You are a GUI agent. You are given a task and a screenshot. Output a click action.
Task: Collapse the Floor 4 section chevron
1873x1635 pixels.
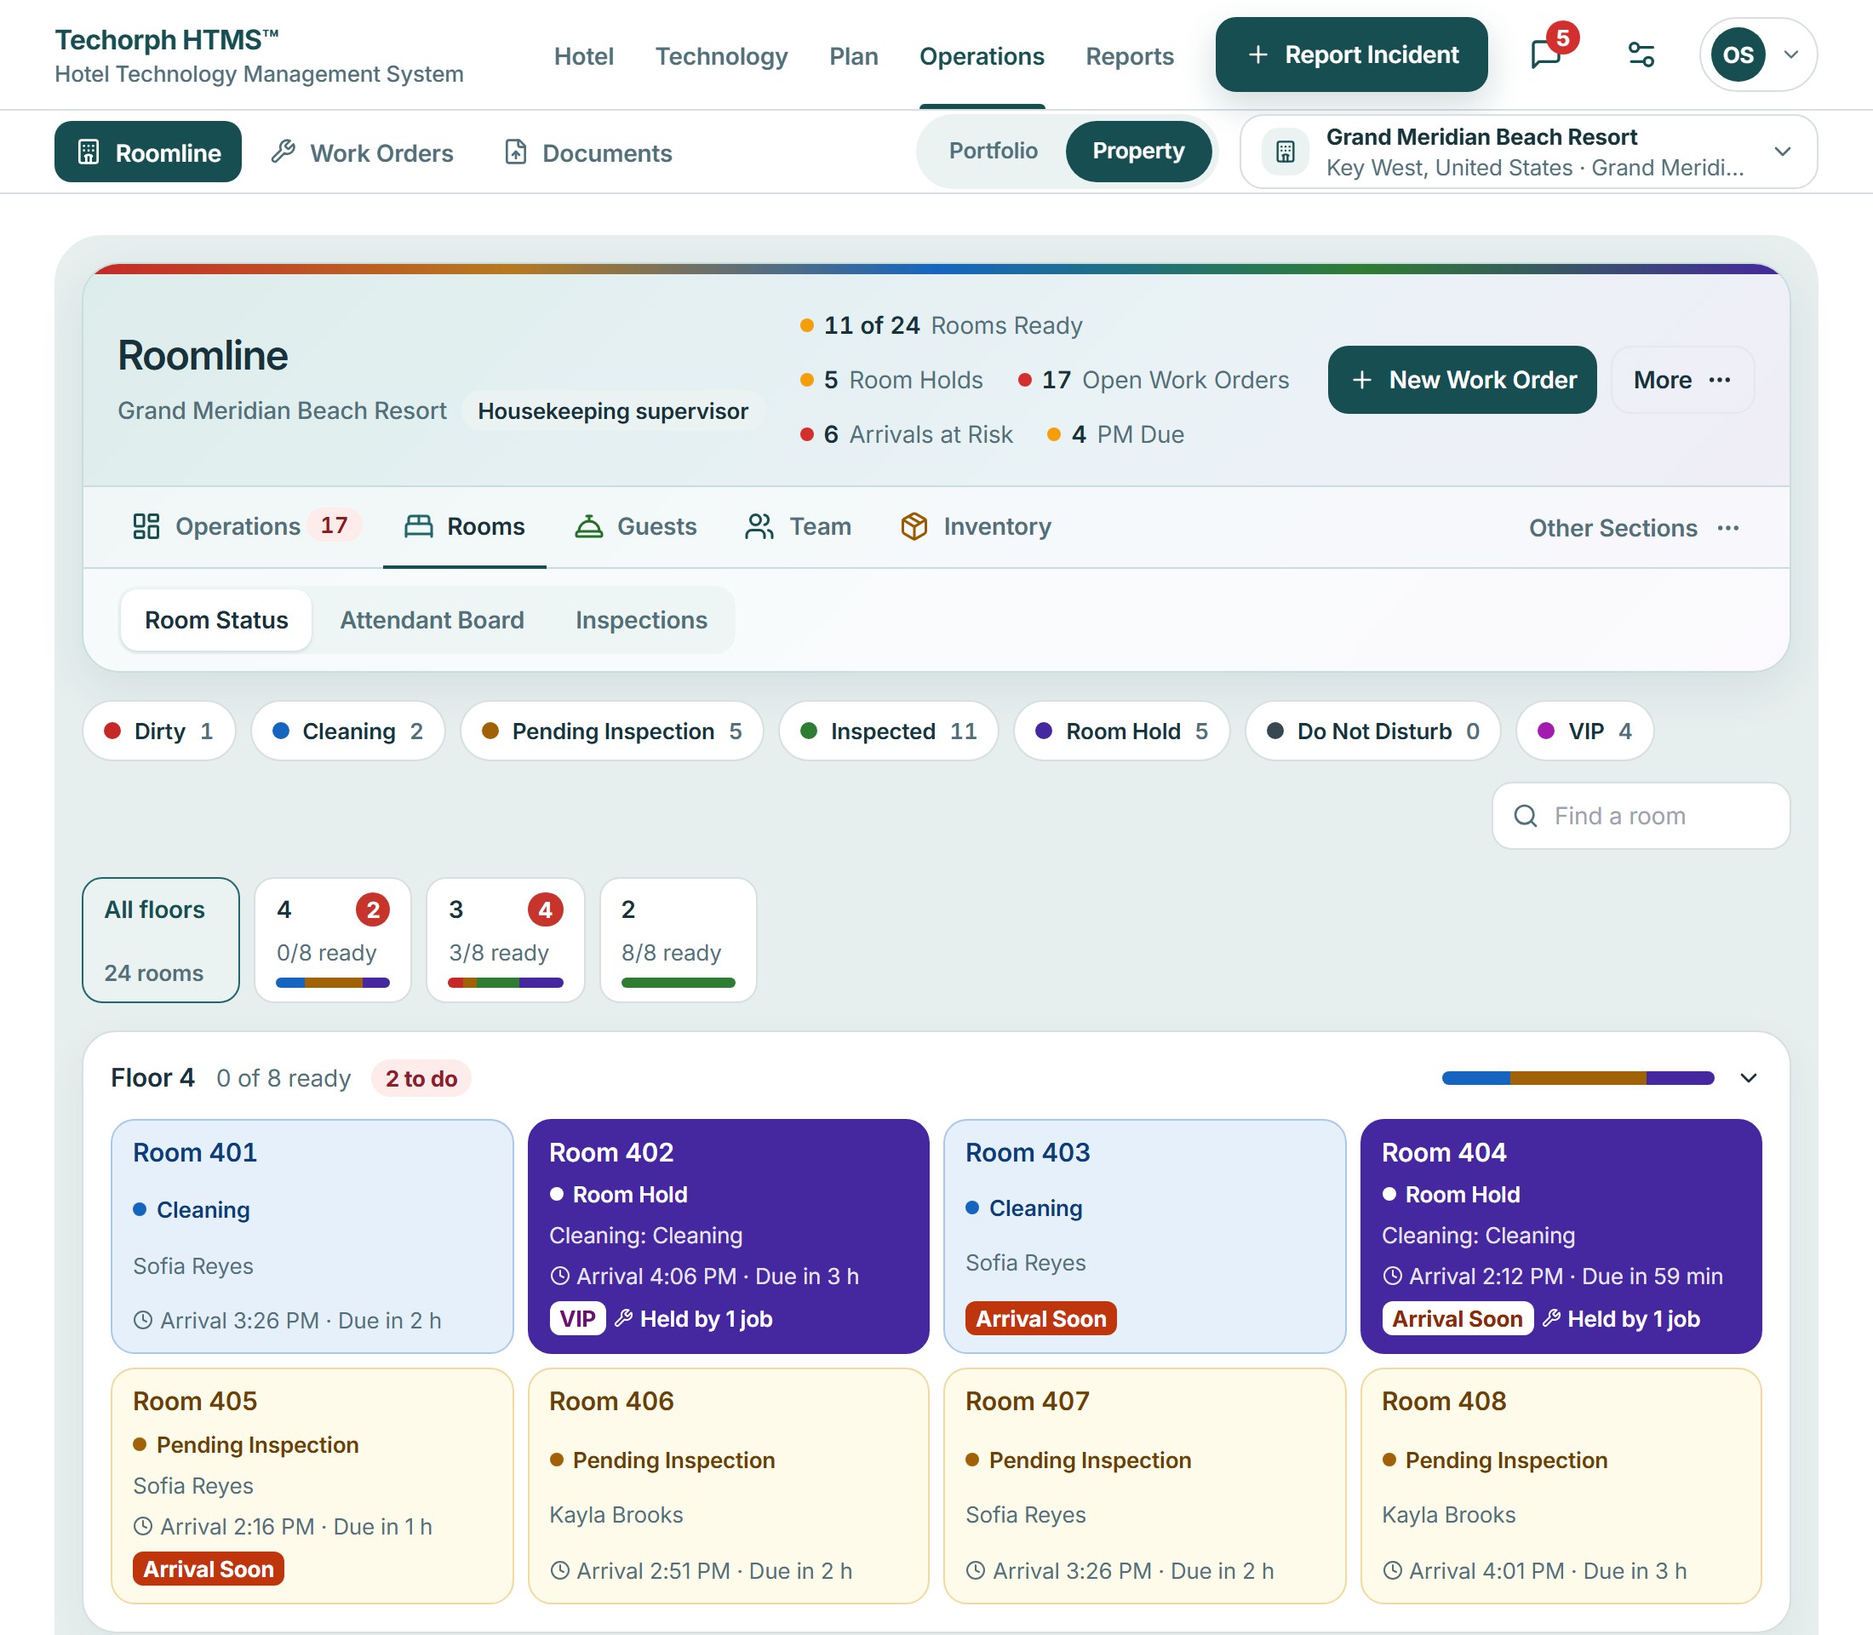[x=1748, y=1077]
